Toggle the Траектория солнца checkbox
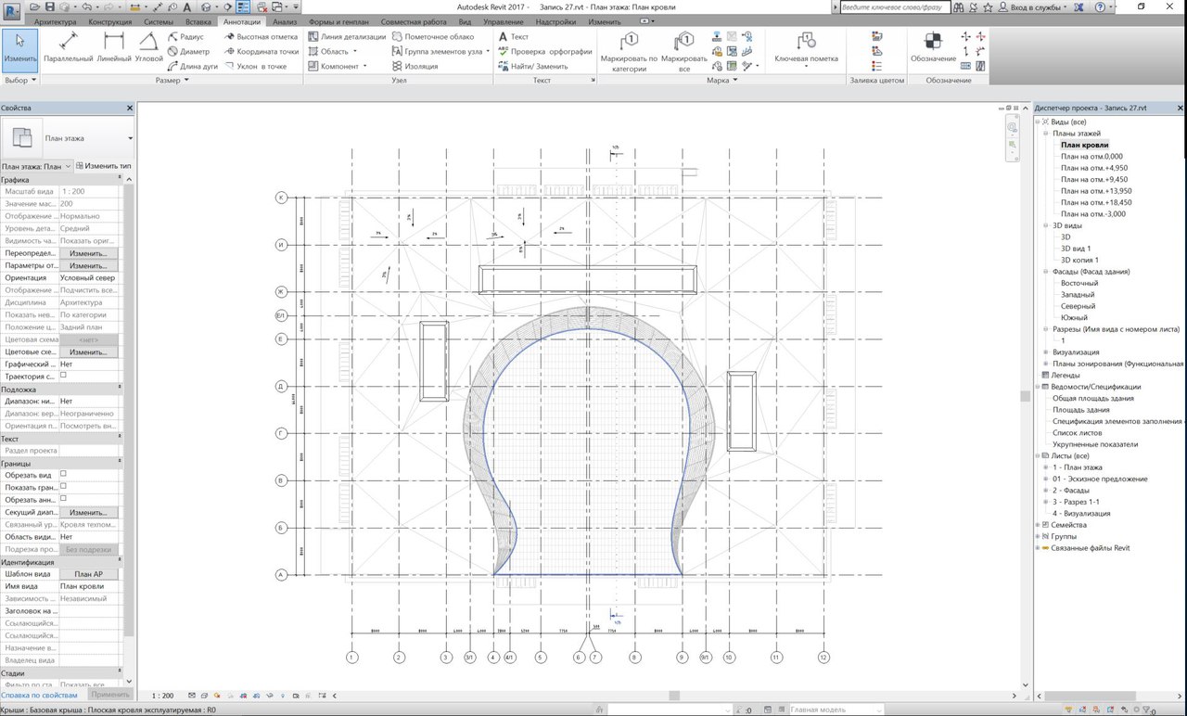The height and width of the screenshot is (716, 1187). click(x=63, y=376)
